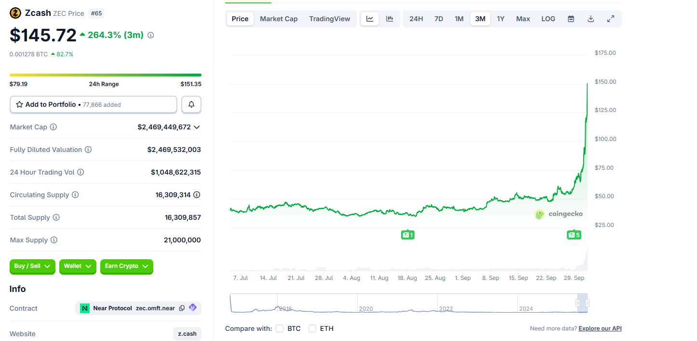This screenshot has width=697, height=341.
Task: Click the price alert bell icon
Action: [x=191, y=104]
